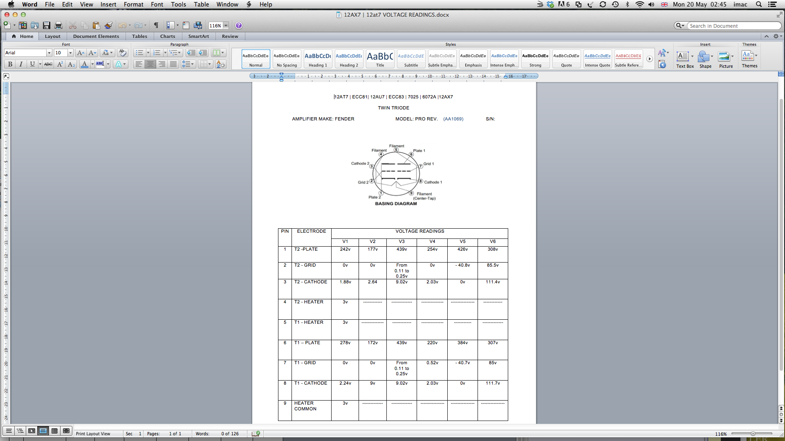Adjust the zoom slider in status bar
Viewport: 785px width, 441px height.
click(753, 434)
